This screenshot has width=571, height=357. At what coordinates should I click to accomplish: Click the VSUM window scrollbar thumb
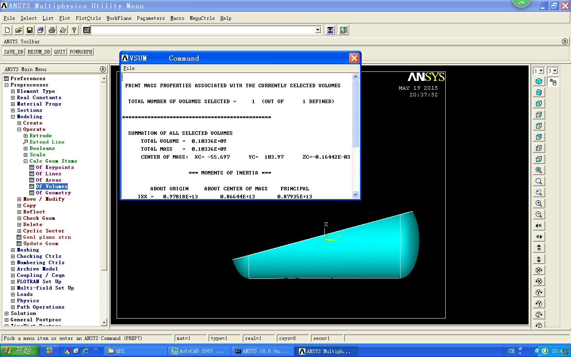(355, 114)
